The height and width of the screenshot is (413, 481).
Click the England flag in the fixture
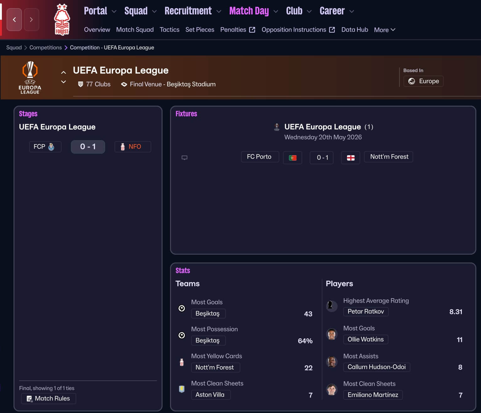350,158
